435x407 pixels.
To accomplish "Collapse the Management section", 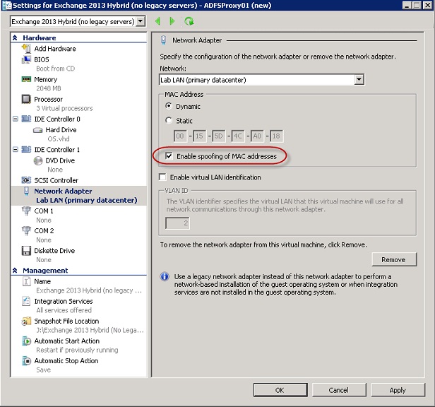I will click(x=15, y=271).
